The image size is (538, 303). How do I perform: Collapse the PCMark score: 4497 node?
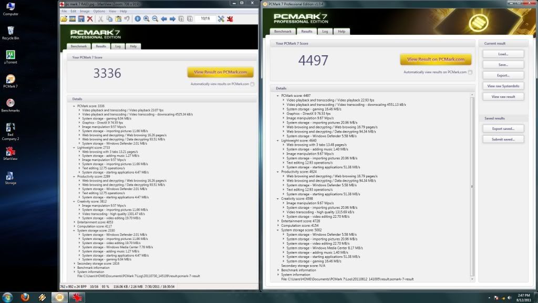coord(278,96)
